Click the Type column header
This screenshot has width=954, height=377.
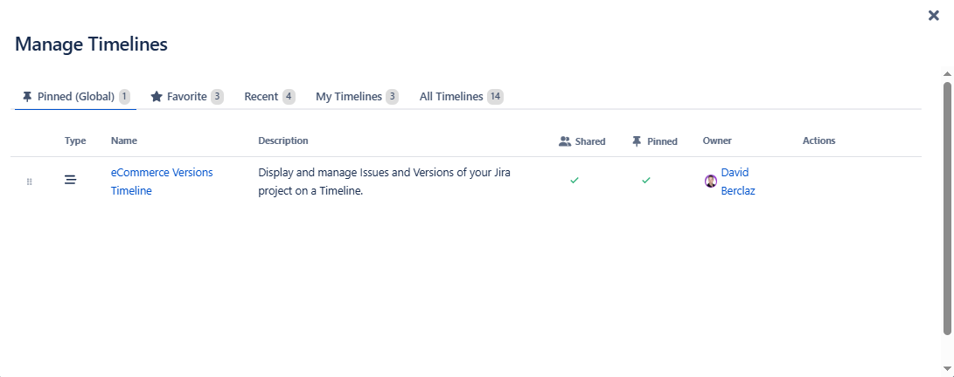pos(75,141)
